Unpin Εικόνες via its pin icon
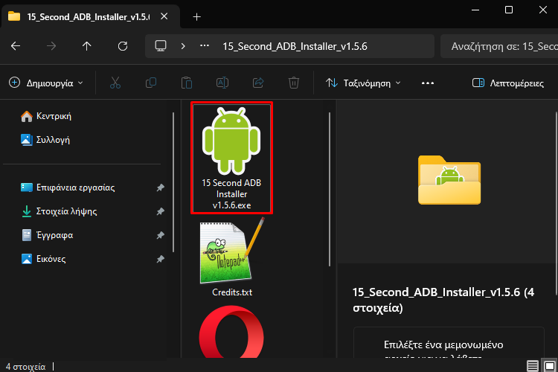 click(161, 259)
